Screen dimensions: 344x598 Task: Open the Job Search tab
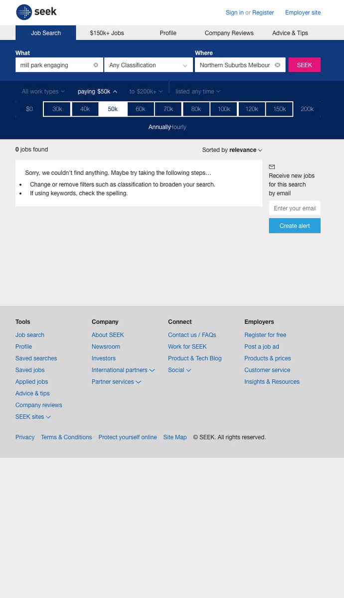46,33
